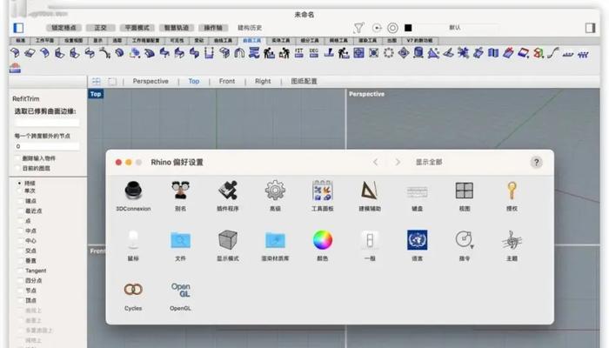Check the 删除输入物件 checkbox
Image resolution: width=609 pixels, height=348 pixels.
[x=17, y=158]
